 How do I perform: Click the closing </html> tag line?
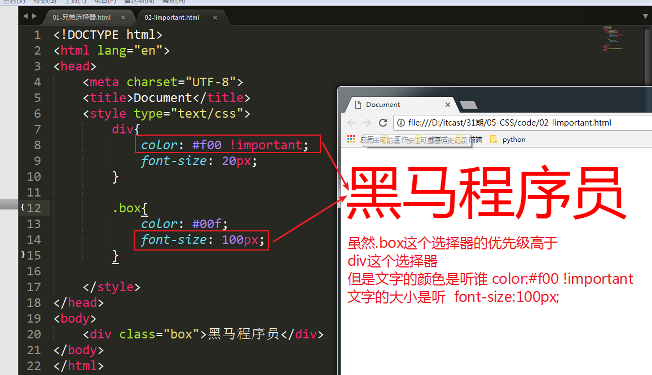[x=78, y=366]
